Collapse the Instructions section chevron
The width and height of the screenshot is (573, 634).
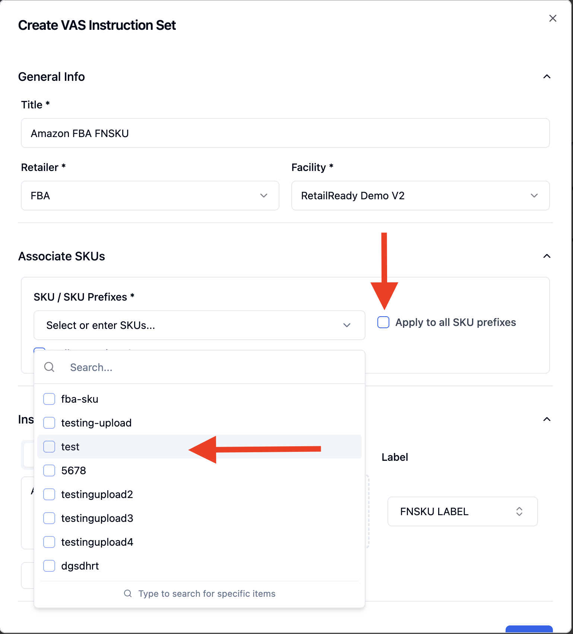point(547,419)
